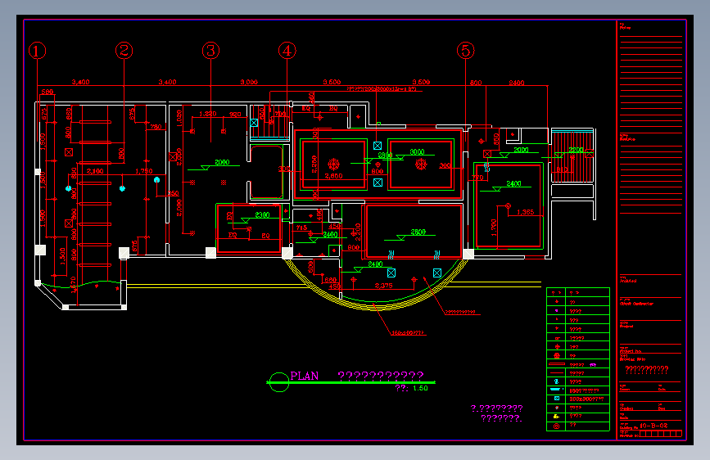
Task: Select the red dome-shaped legend symbol
Action: point(557,355)
